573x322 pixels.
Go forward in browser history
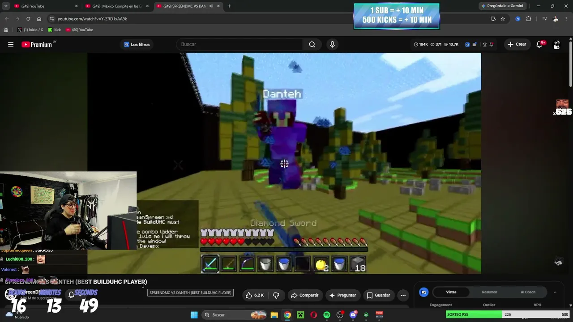click(x=17, y=19)
